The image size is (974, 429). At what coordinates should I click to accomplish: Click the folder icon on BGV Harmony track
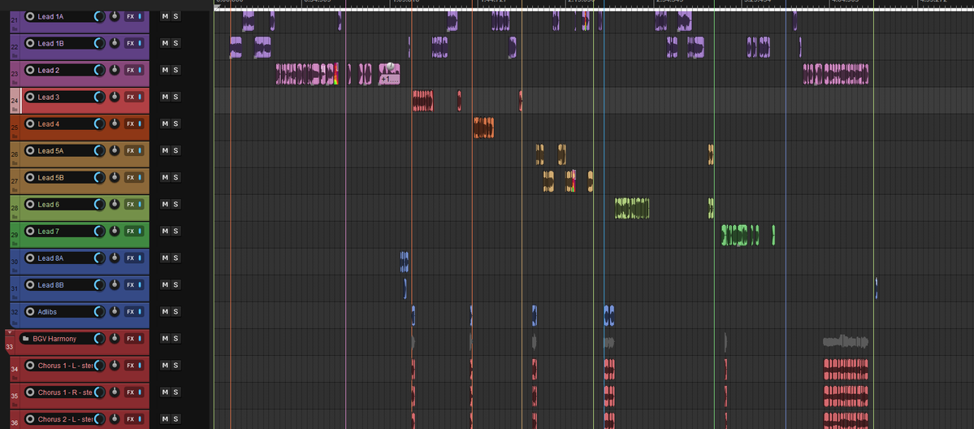[25, 339]
